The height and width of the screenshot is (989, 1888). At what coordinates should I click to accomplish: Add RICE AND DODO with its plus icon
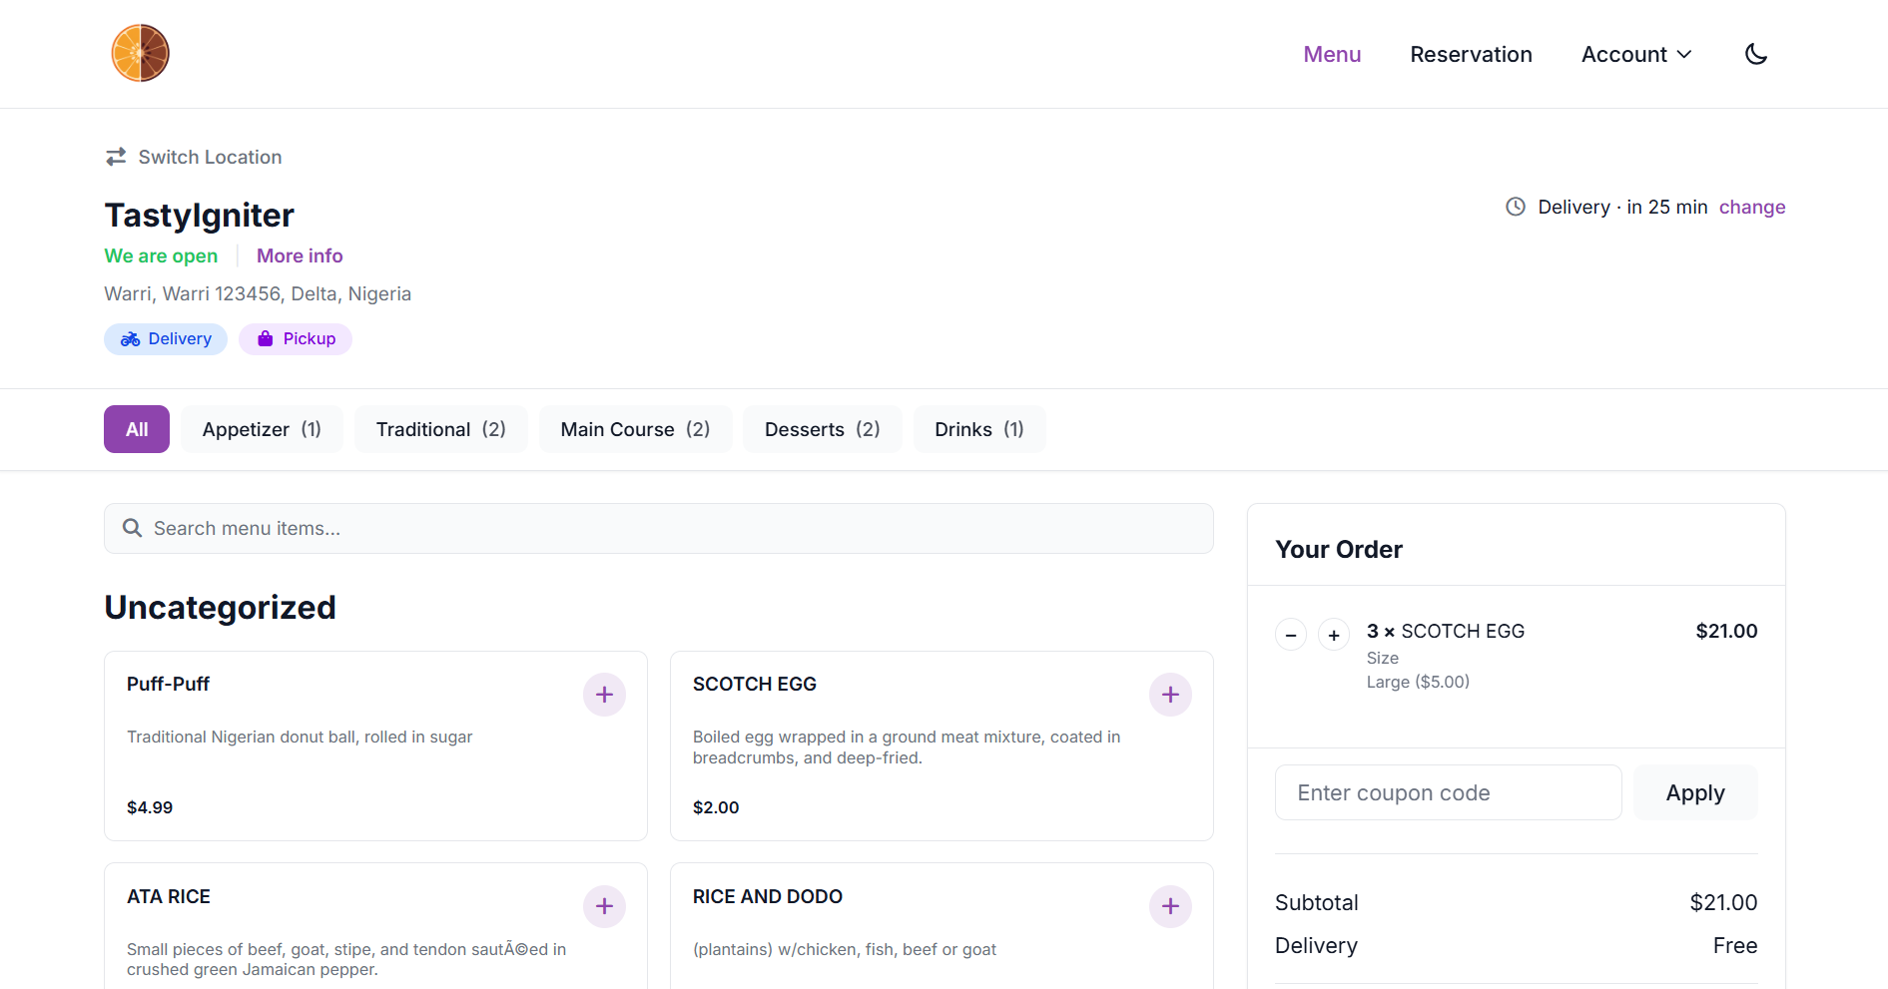point(1169,906)
